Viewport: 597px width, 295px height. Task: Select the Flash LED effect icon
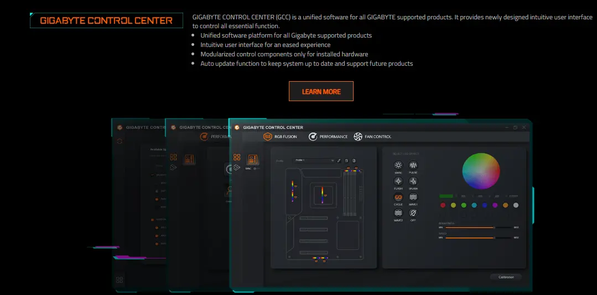398,181
